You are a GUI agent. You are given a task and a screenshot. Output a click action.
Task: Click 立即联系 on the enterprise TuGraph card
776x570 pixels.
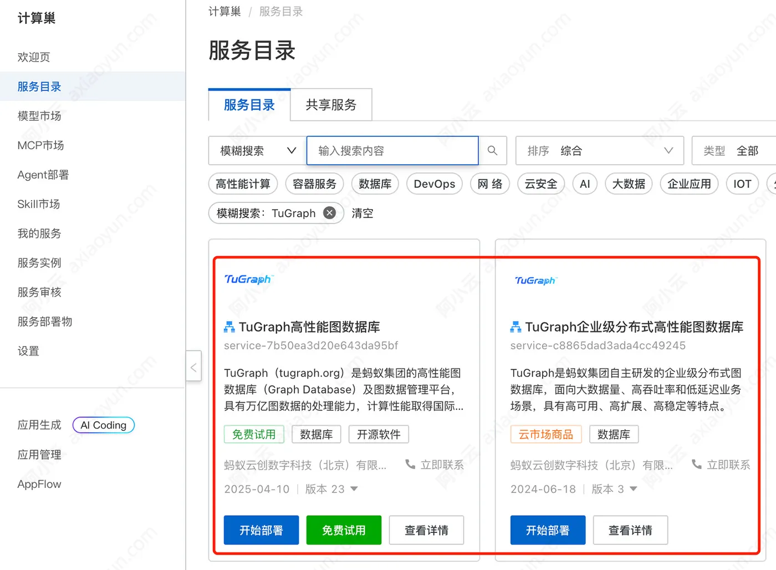click(x=728, y=465)
